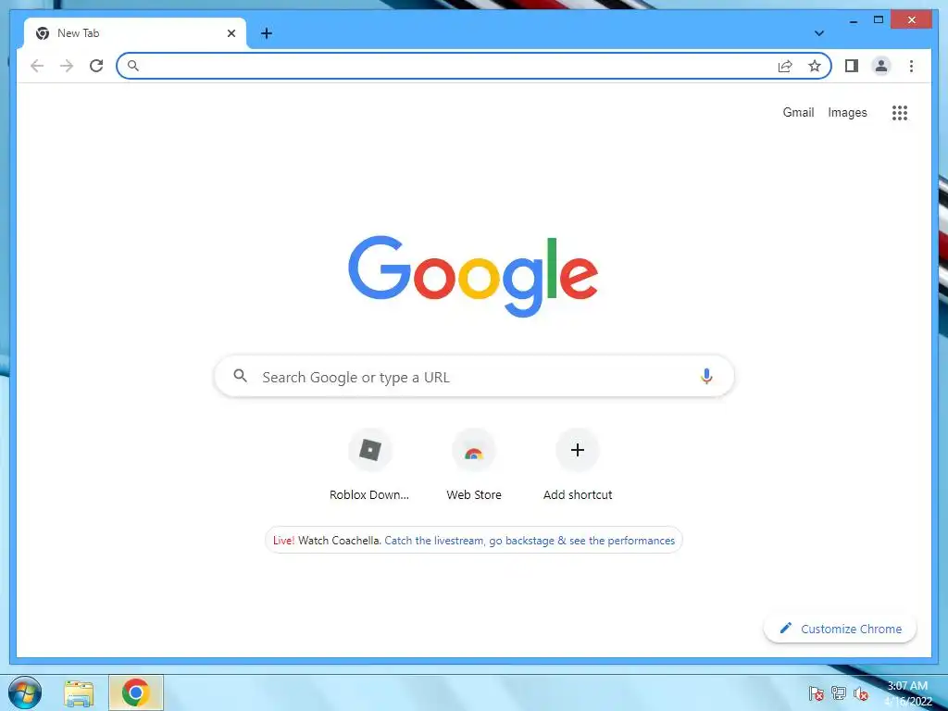Open the Windows Start menu

pyautogui.click(x=25, y=692)
